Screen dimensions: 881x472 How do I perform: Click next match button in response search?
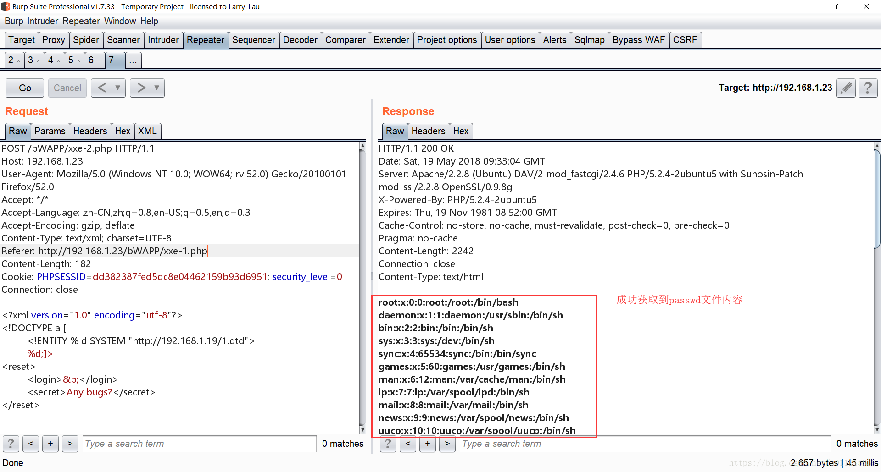447,444
